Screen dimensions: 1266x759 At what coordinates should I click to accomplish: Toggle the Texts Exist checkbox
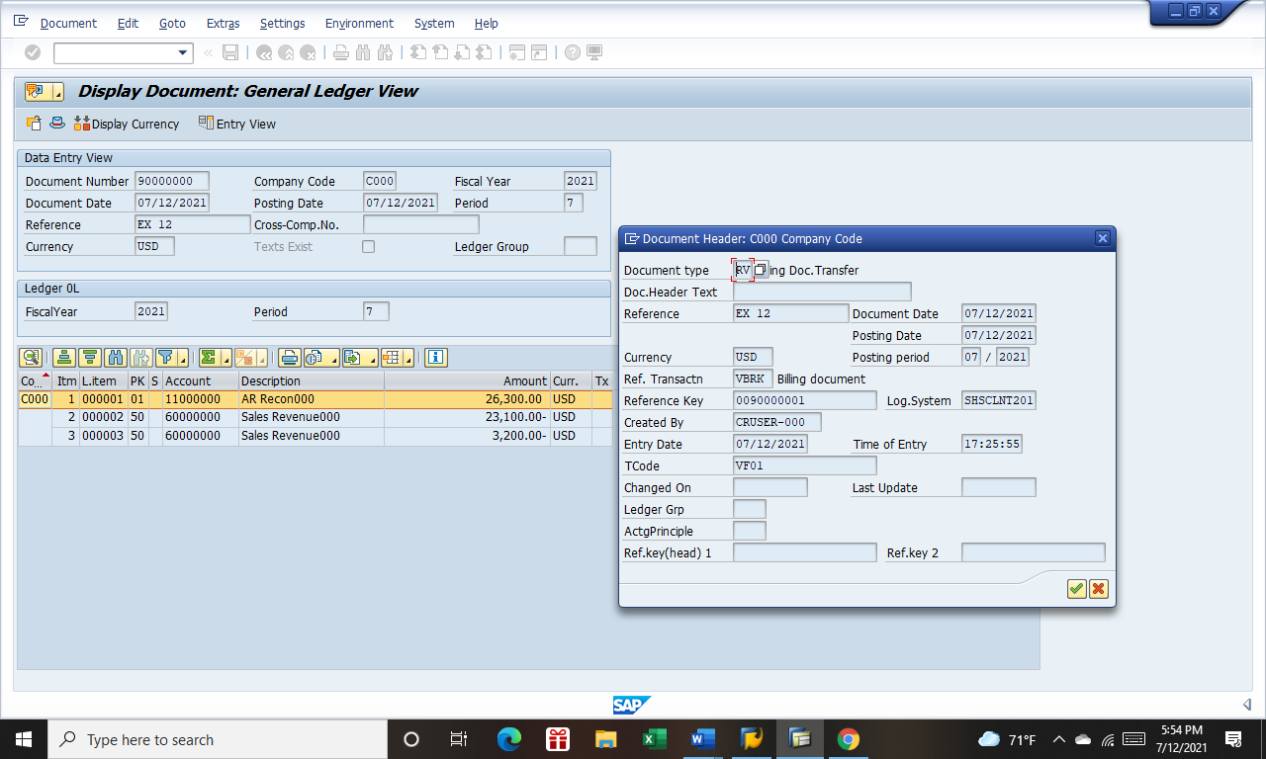pyautogui.click(x=368, y=246)
